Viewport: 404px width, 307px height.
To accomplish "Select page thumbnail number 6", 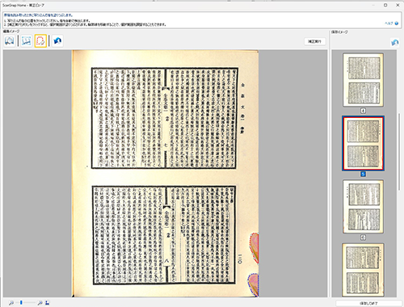I will coord(363,207).
